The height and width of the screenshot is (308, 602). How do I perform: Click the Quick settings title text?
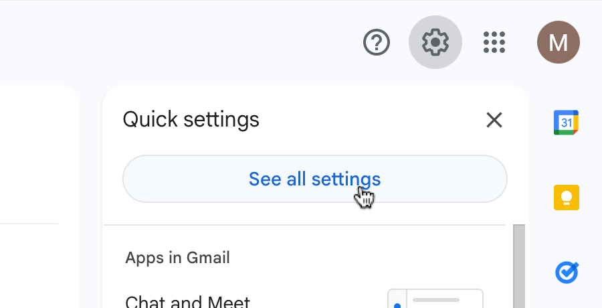click(x=191, y=120)
